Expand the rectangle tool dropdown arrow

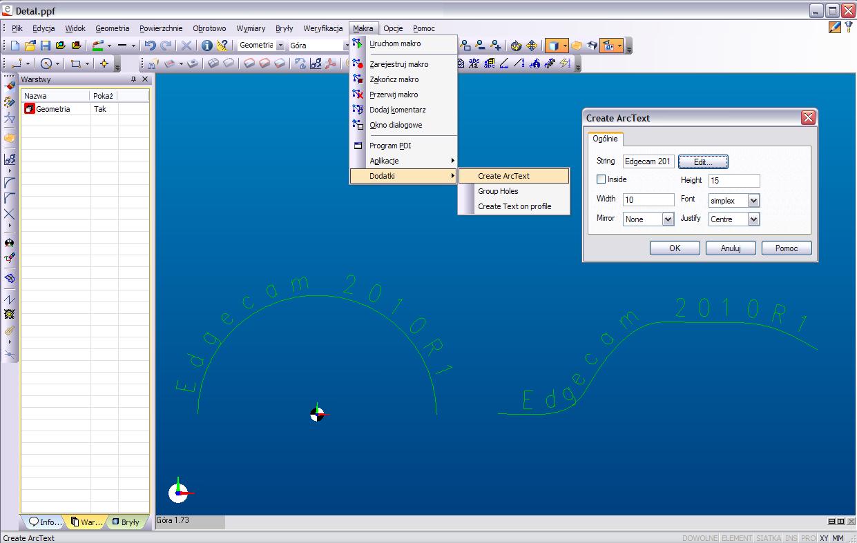(87, 63)
